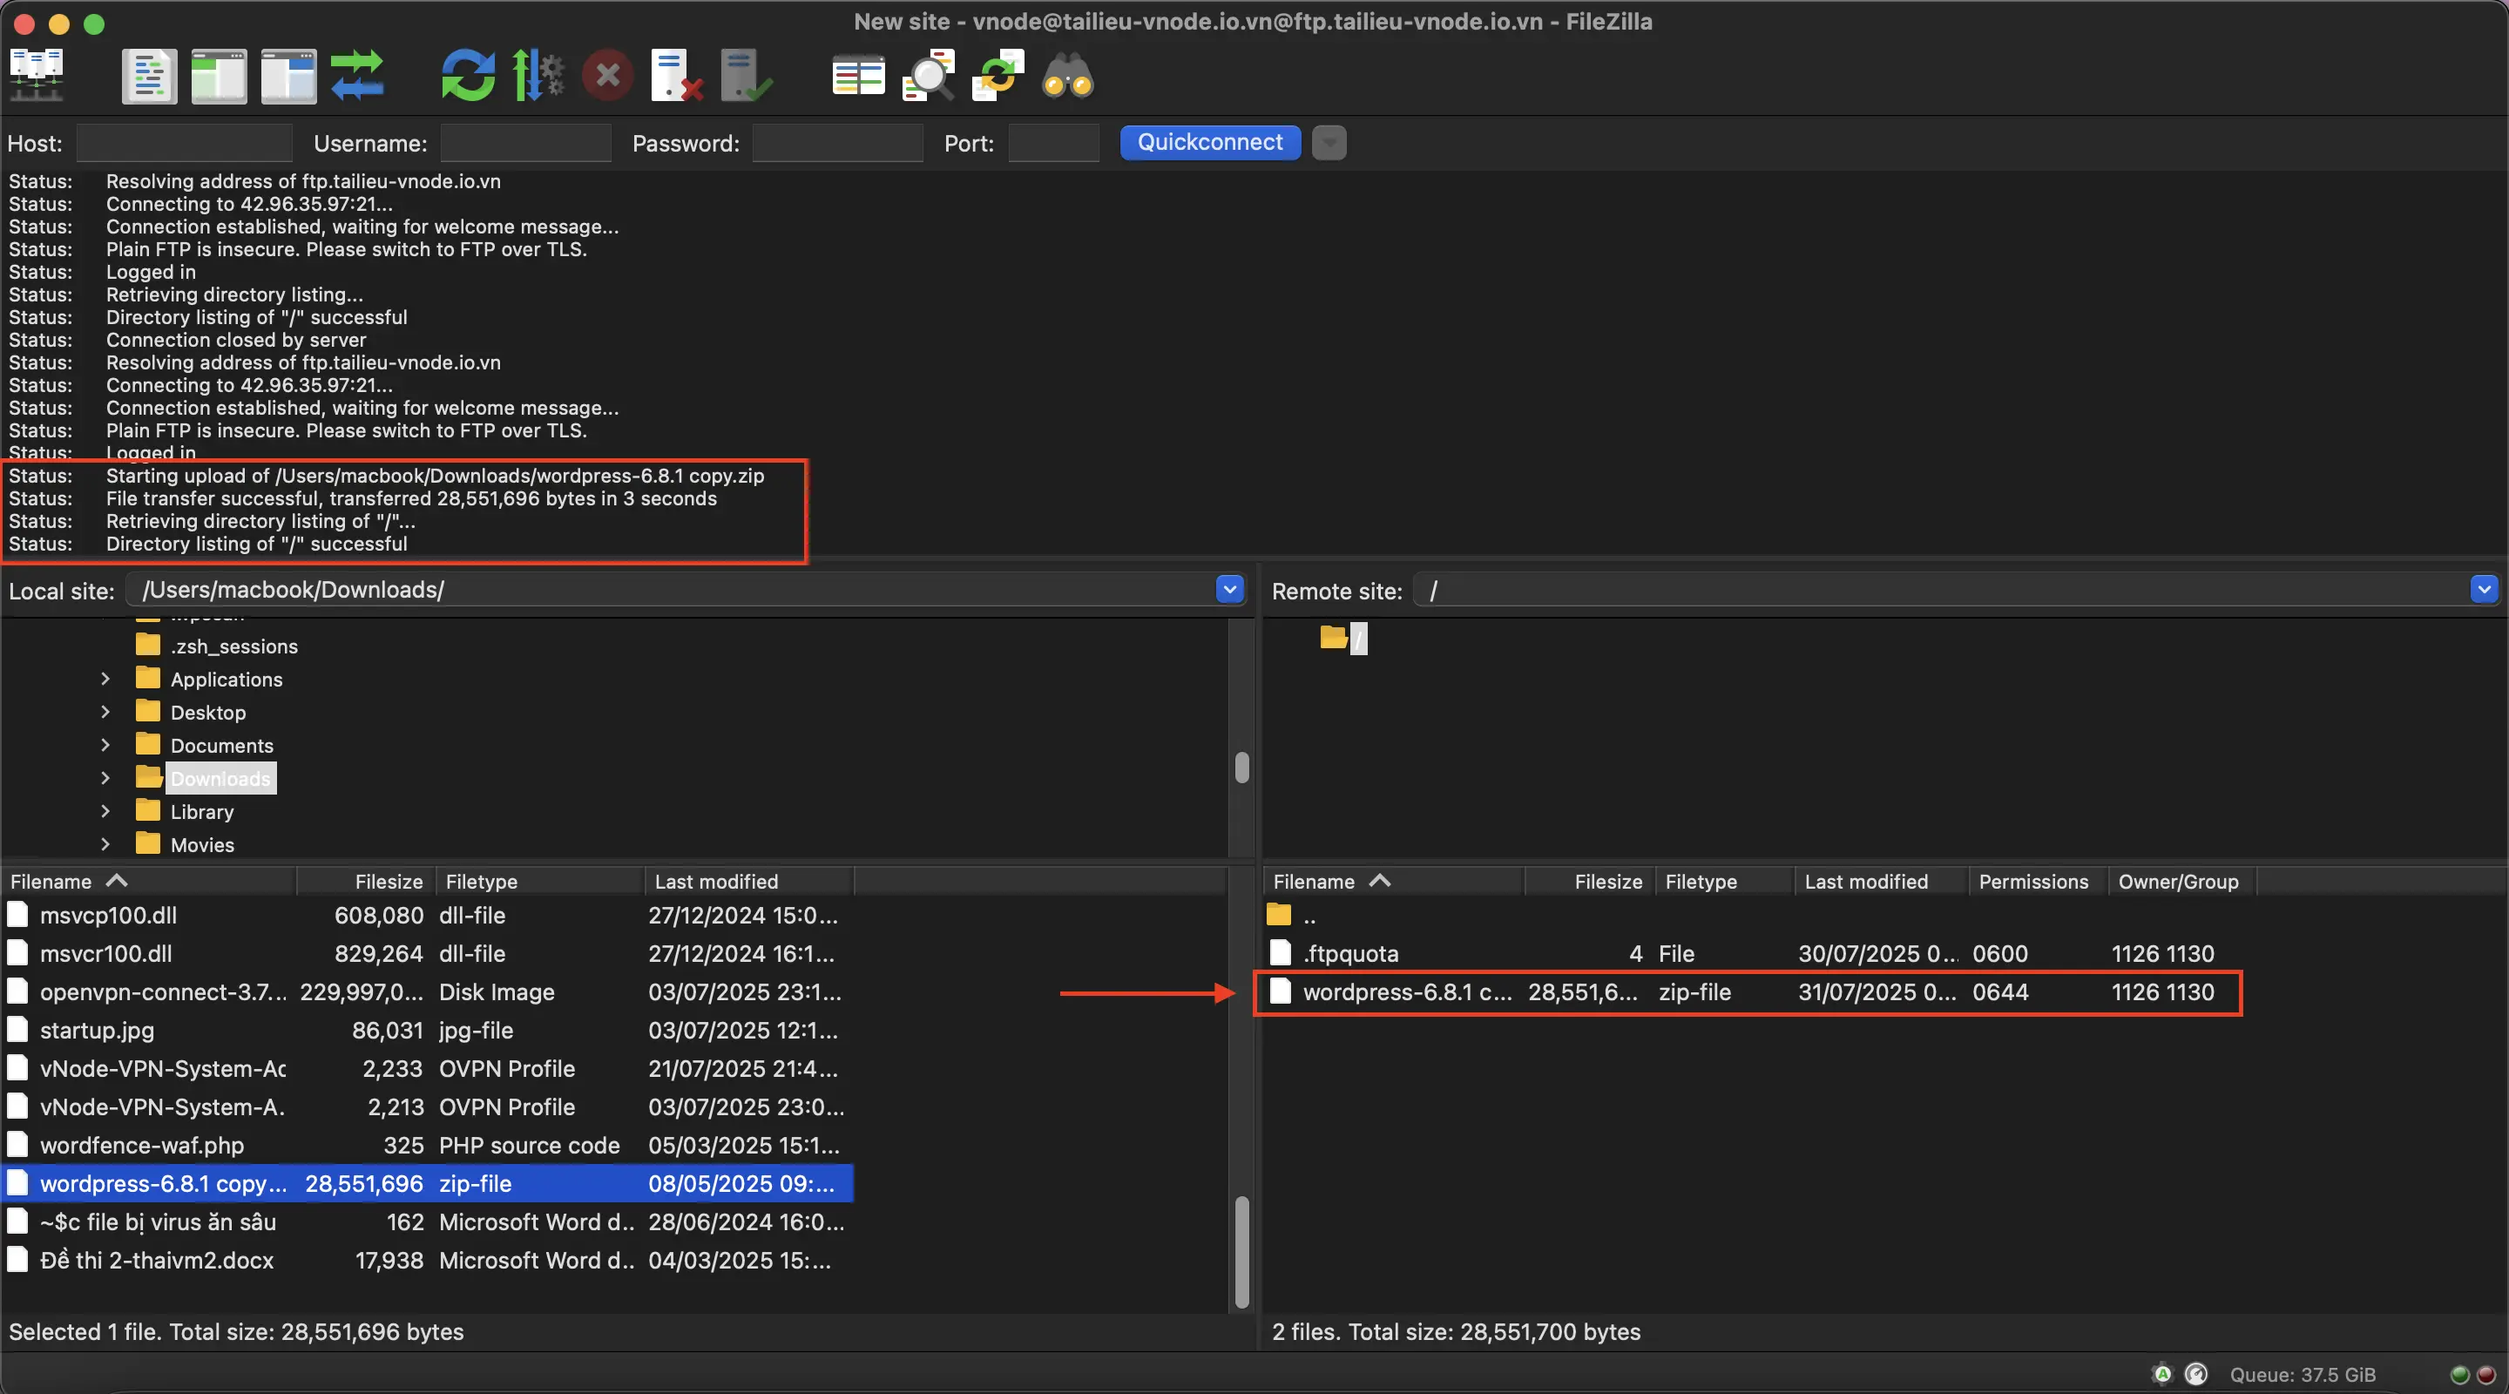Disconnect from the server icon
Image resolution: width=2509 pixels, height=1394 pixels.
point(677,76)
